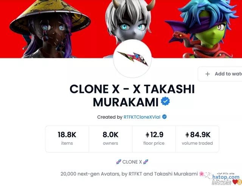Click the blue verified badge beside MURAKAMI
Image resolution: width=242 pixels, height=186 pixels.
165,101
